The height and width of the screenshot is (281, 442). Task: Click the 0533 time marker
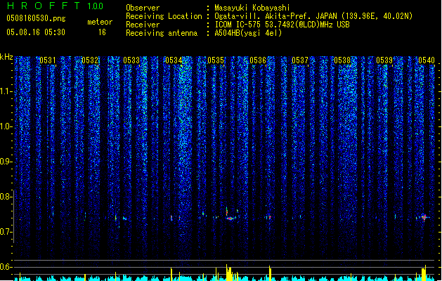click(x=131, y=60)
